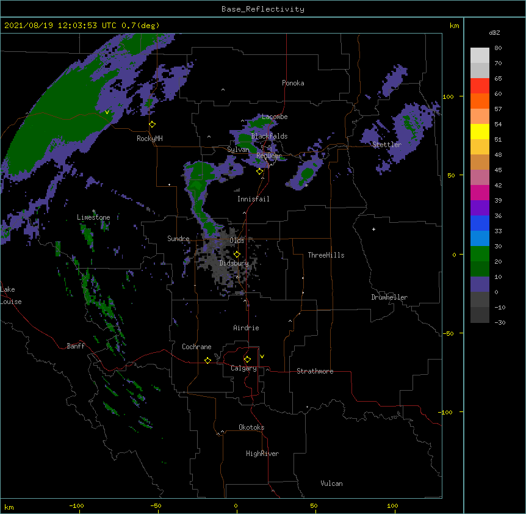Click the asterisk marker above Limestone label

click(93, 211)
